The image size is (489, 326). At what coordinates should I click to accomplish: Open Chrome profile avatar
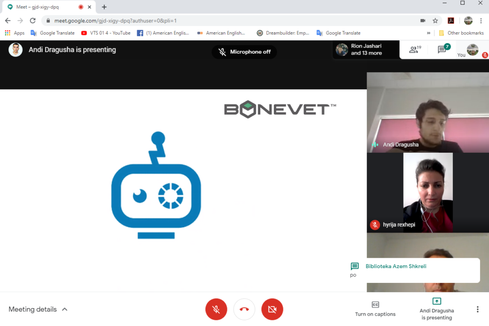(x=468, y=20)
